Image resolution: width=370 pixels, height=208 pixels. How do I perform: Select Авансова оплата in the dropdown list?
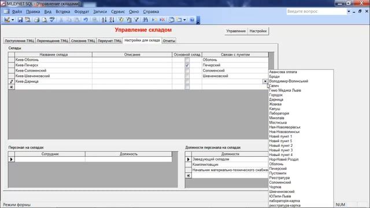point(283,72)
